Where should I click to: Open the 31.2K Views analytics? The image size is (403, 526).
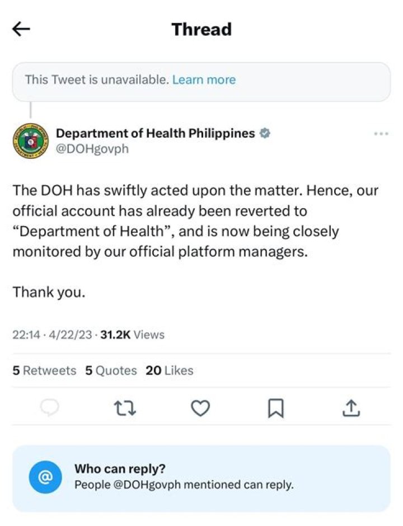133,335
